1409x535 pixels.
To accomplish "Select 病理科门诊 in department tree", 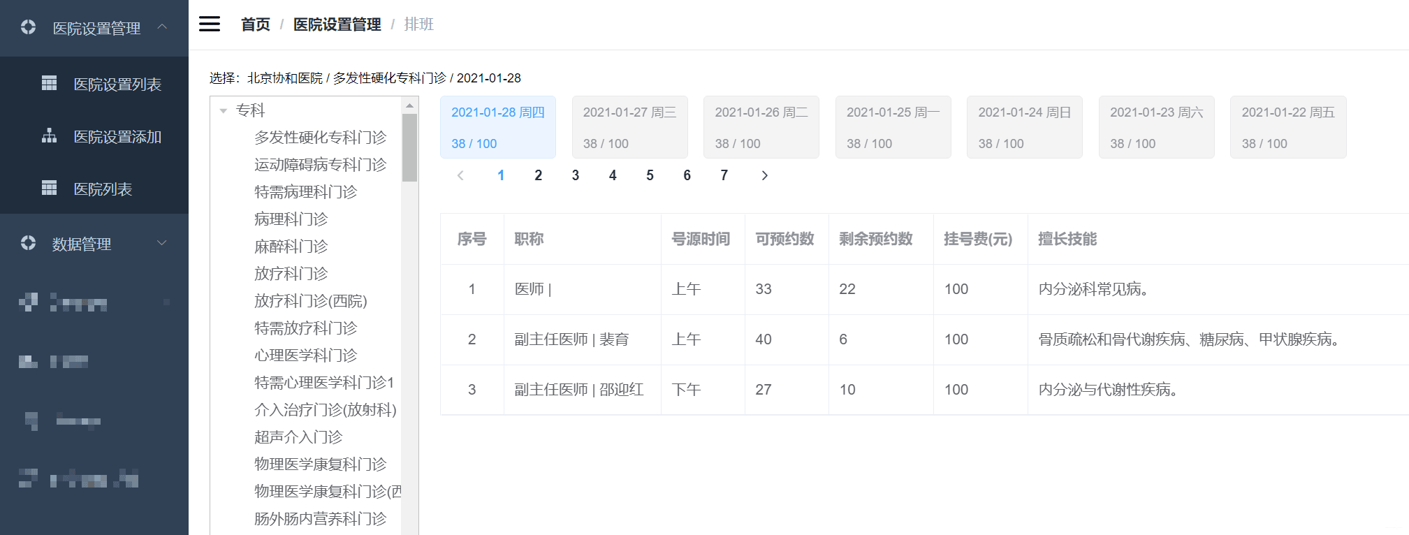I will (x=291, y=219).
